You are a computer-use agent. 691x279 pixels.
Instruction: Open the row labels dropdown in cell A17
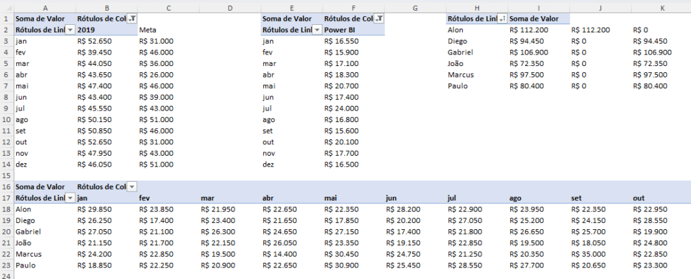pyautogui.click(x=70, y=198)
